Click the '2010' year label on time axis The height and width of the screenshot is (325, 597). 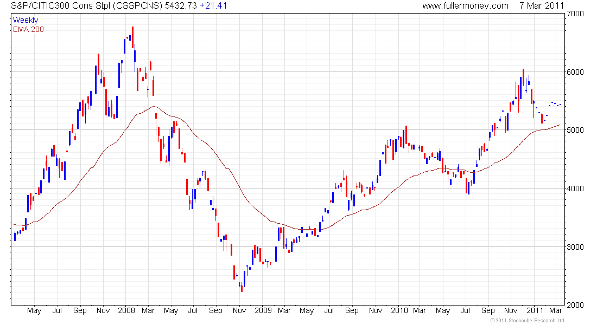(399, 310)
